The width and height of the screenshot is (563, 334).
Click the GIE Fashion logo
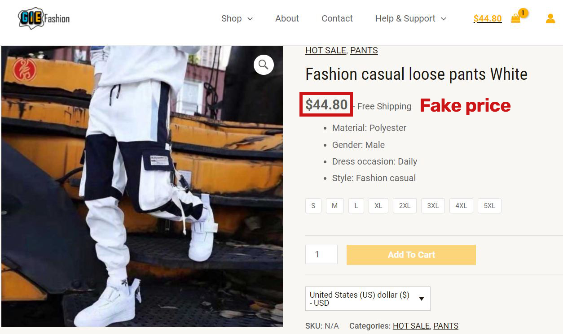[x=43, y=18]
